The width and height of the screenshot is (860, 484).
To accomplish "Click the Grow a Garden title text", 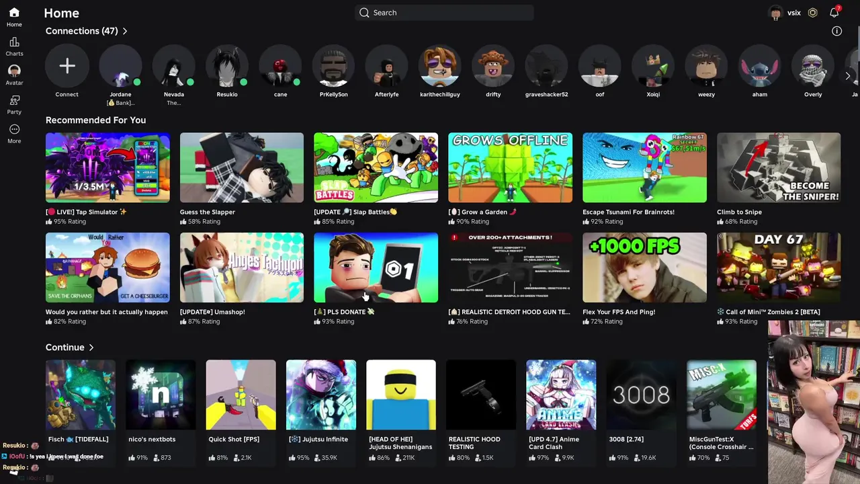I will (482, 212).
